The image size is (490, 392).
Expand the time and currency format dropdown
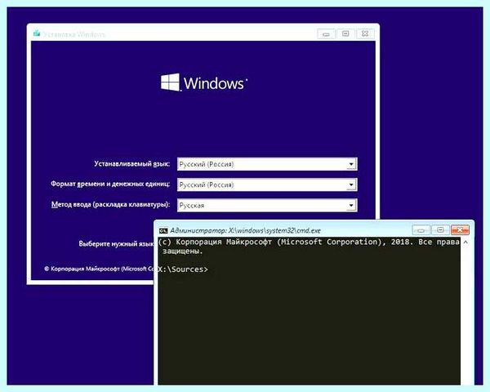267,185
